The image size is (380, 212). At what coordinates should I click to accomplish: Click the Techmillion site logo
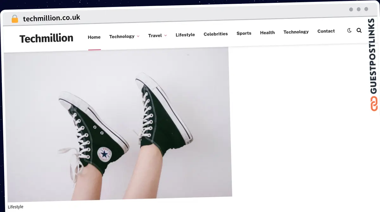coord(46,38)
